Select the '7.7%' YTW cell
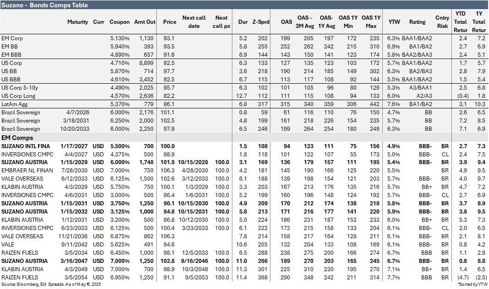 [x=394, y=278]
